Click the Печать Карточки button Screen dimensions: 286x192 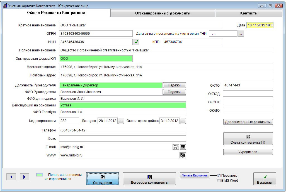[x=194, y=175]
